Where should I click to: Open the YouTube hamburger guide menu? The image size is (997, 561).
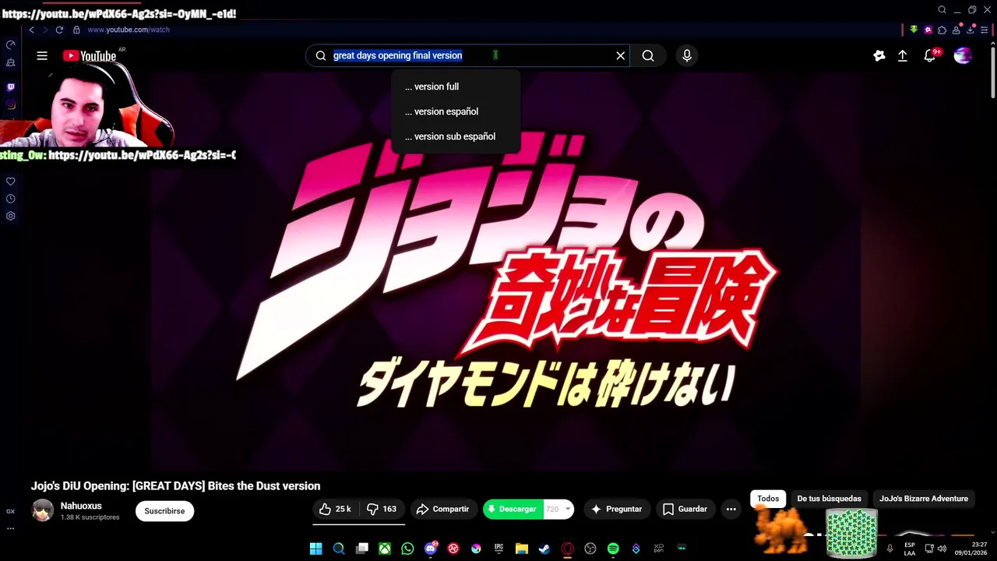(x=42, y=55)
